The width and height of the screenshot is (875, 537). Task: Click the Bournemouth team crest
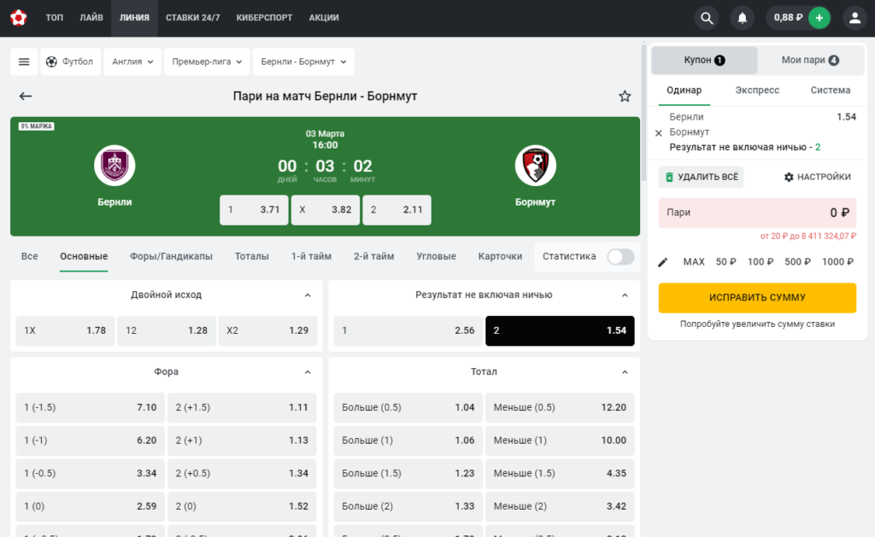pyautogui.click(x=535, y=166)
